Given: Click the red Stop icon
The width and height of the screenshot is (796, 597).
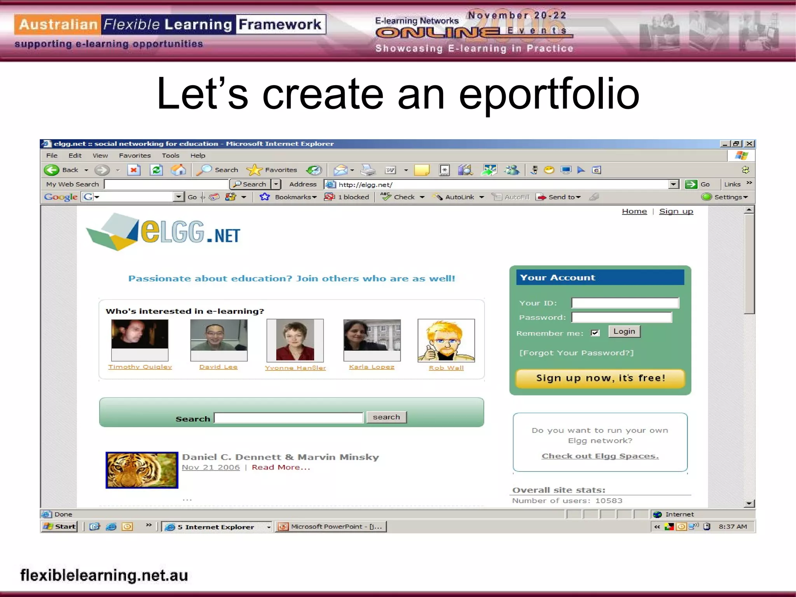Looking at the screenshot, I should (x=134, y=170).
